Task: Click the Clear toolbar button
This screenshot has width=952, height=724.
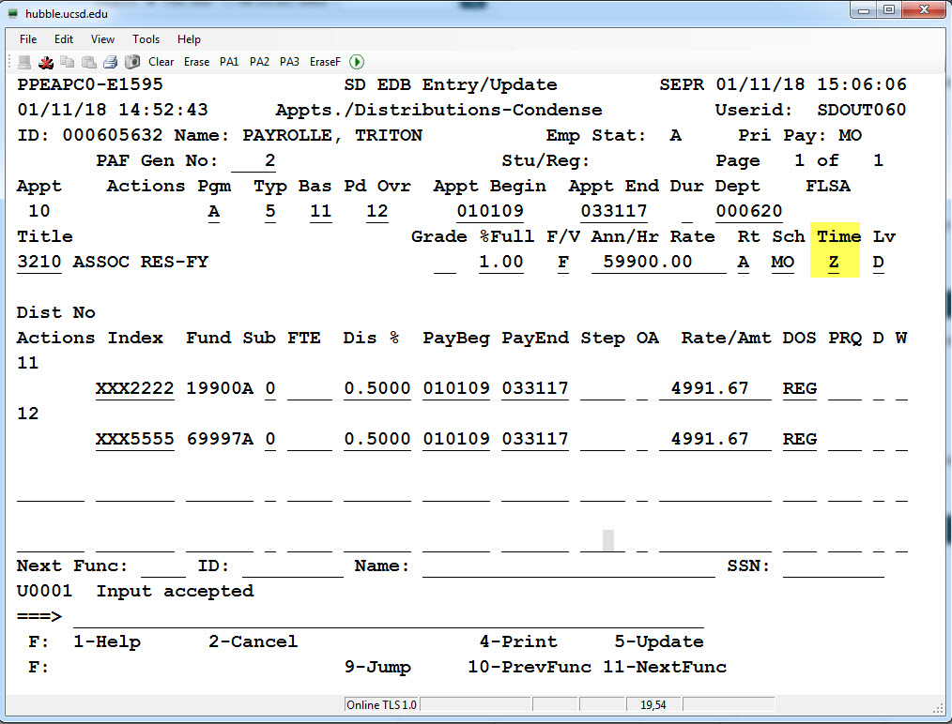Action: pos(161,62)
